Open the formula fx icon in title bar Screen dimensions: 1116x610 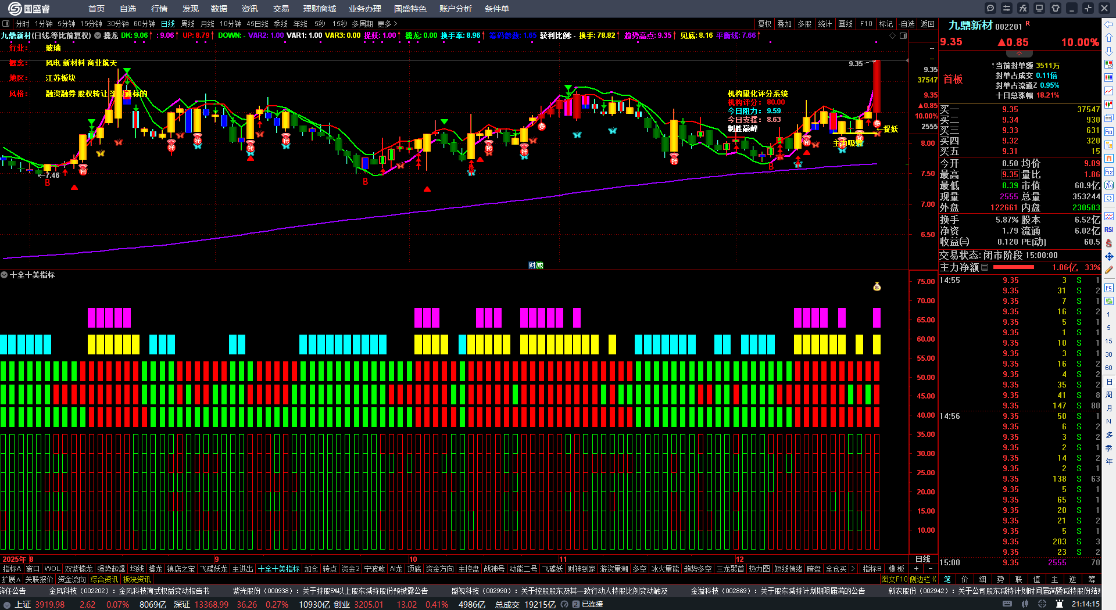pos(1023,8)
